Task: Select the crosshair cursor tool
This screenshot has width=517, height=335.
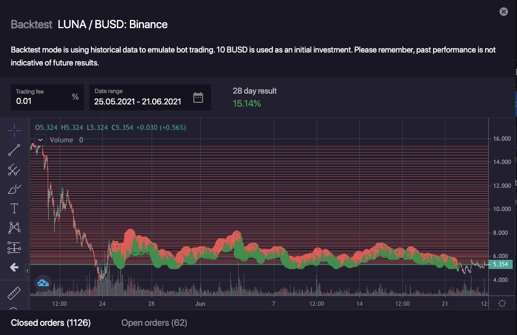Action: tap(14, 130)
